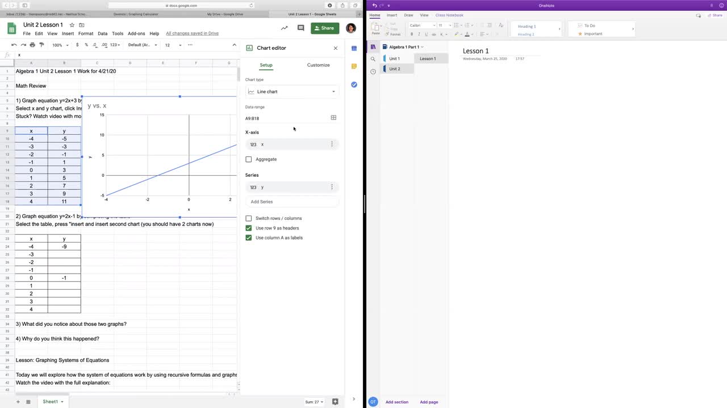Uncheck Use row 9 as headers

pyautogui.click(x=248, y=228)
